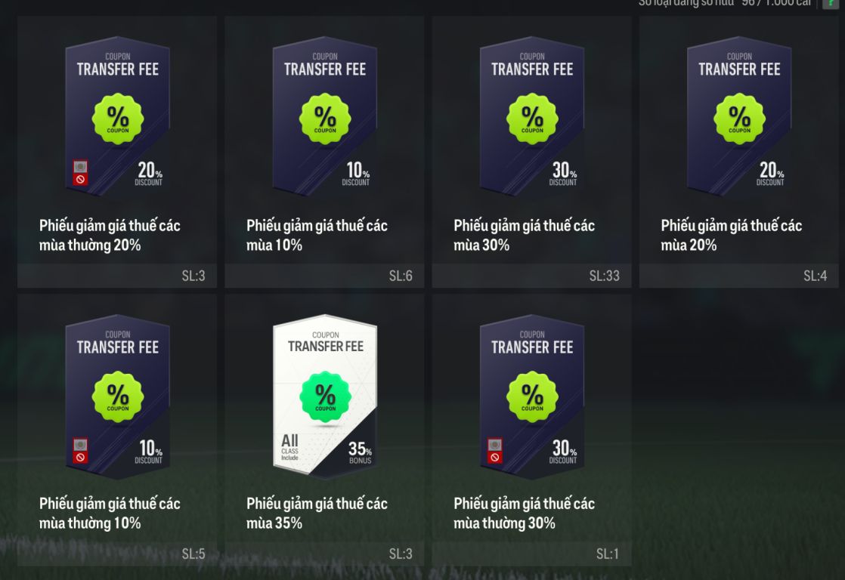Click the 'All Class Include' label on white coupon
The image size is (845, 580).
tap(289, 448)
